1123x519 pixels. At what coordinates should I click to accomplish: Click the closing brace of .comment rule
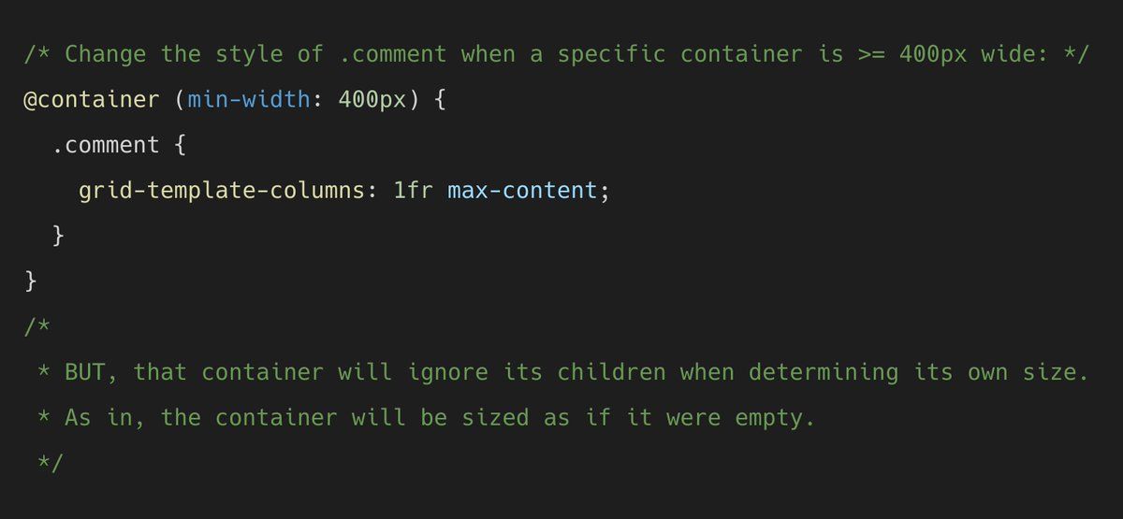click(59, 236)
